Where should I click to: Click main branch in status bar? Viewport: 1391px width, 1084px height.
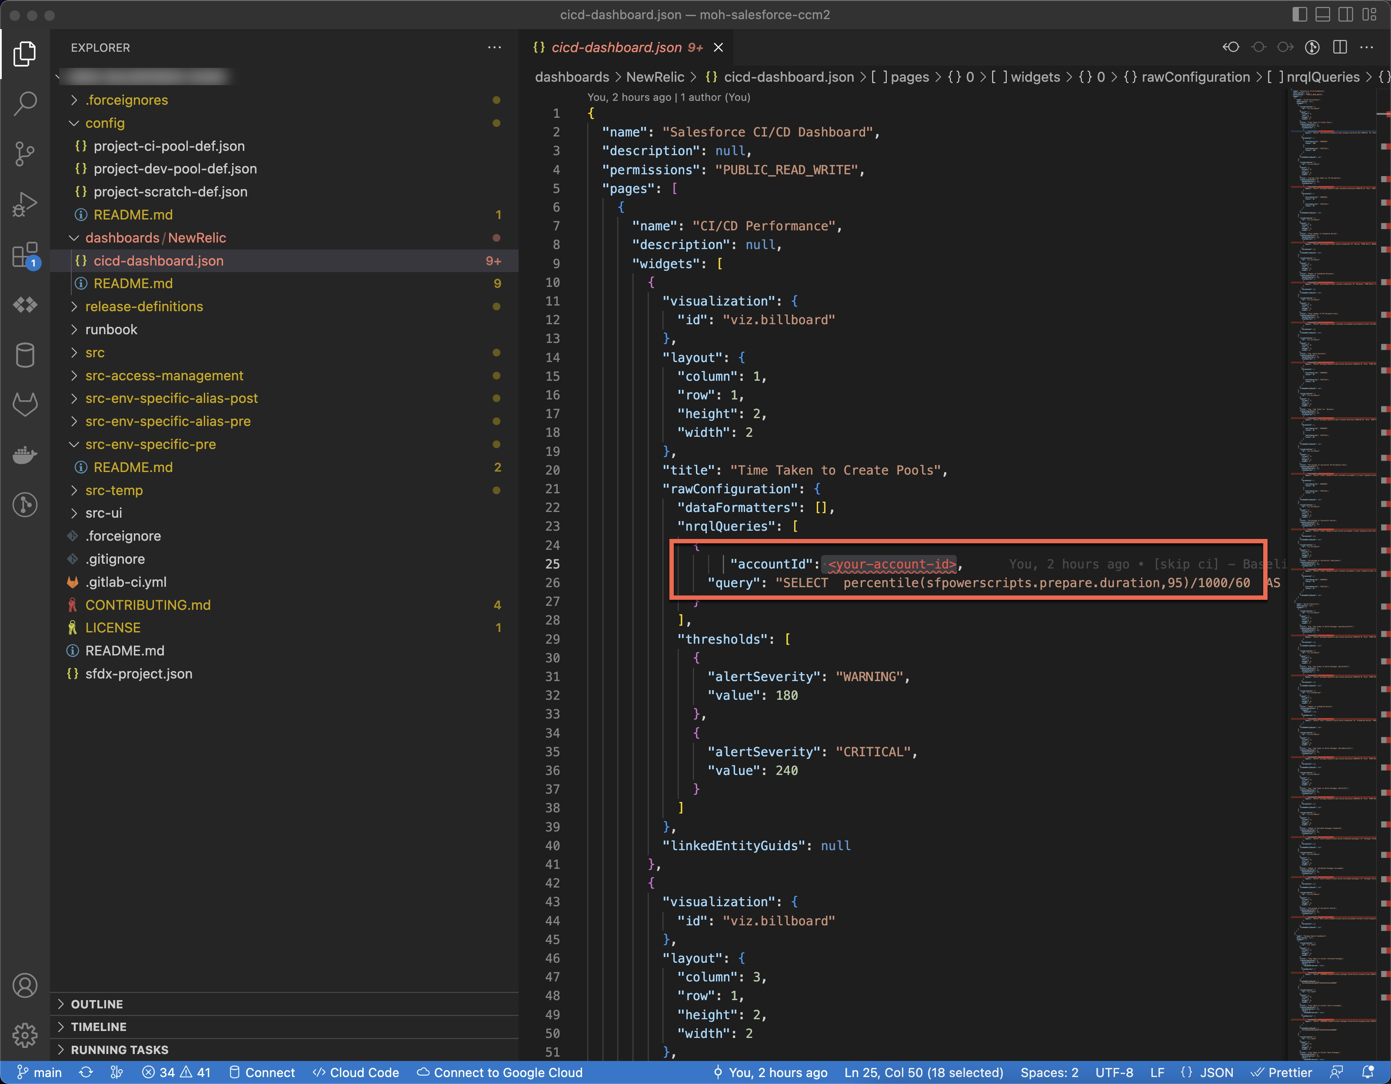coord(40,1073)
